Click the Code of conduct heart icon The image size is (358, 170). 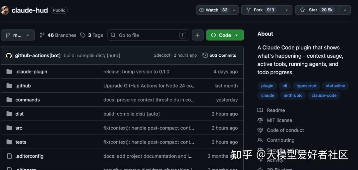click(x=260, y=130)
